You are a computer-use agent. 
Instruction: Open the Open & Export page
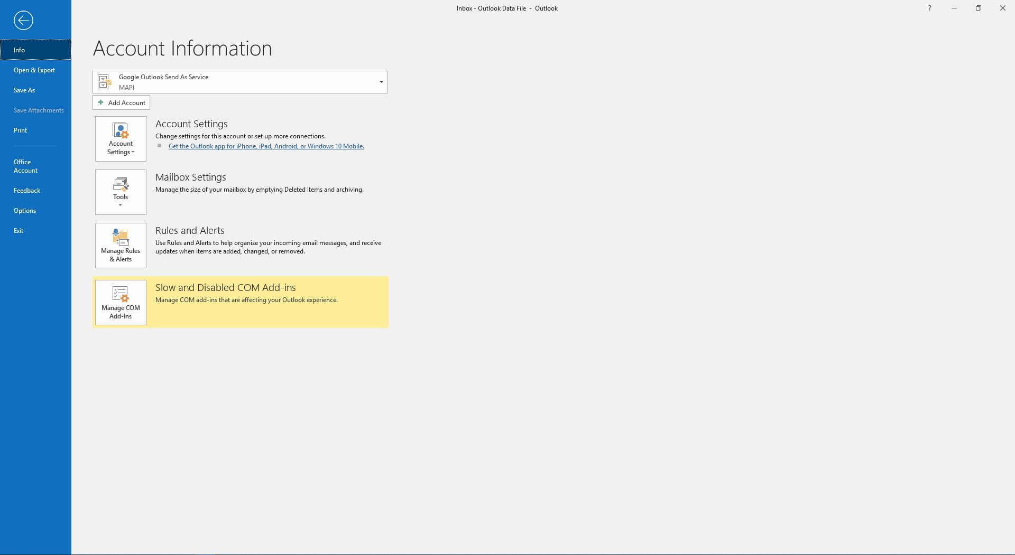click(35, 70)
